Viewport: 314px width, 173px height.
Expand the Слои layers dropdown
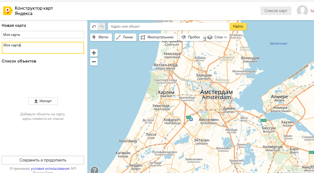(217, 37)
